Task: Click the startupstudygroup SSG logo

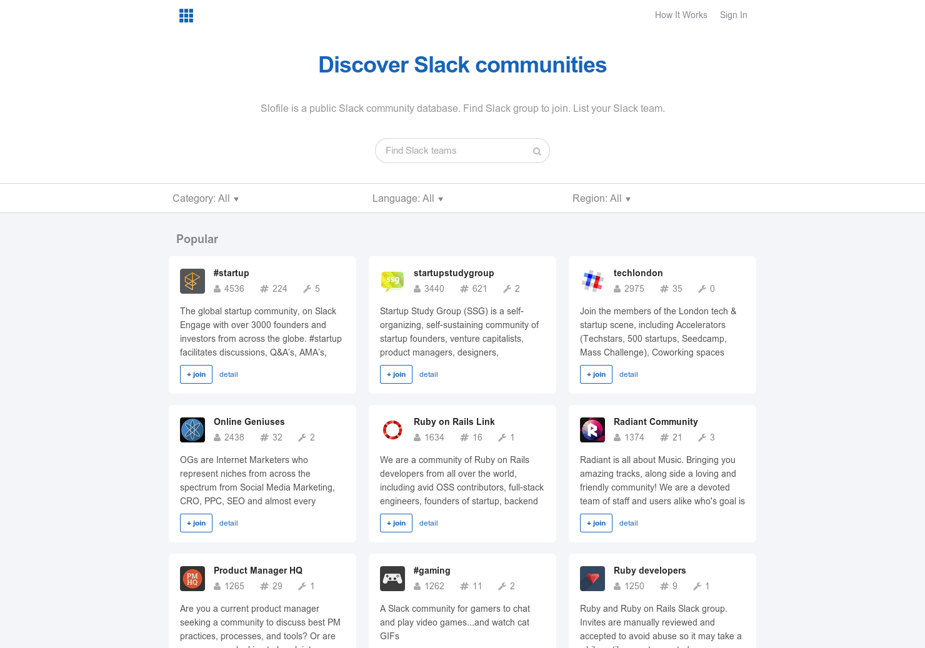Action: [x=392, y=281]
